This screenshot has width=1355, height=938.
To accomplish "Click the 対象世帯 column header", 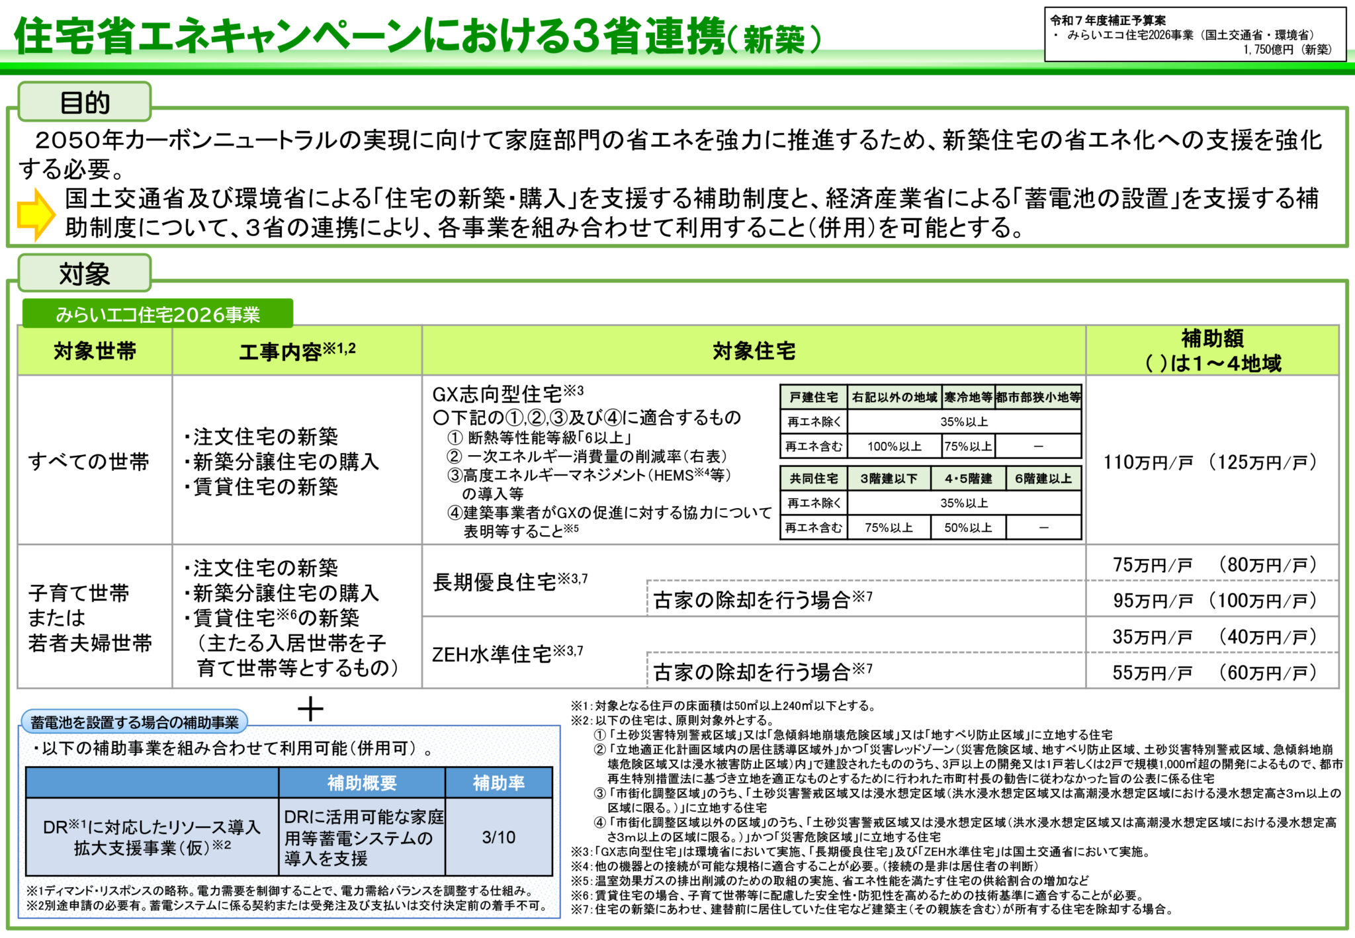I will [95, 351].
